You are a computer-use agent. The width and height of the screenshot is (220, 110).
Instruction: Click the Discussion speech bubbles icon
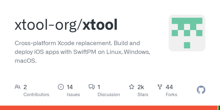click(92, 87)
